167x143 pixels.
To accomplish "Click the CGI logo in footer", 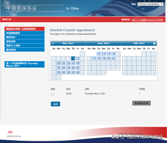I will pyautogui.click(x=10, y=132).
